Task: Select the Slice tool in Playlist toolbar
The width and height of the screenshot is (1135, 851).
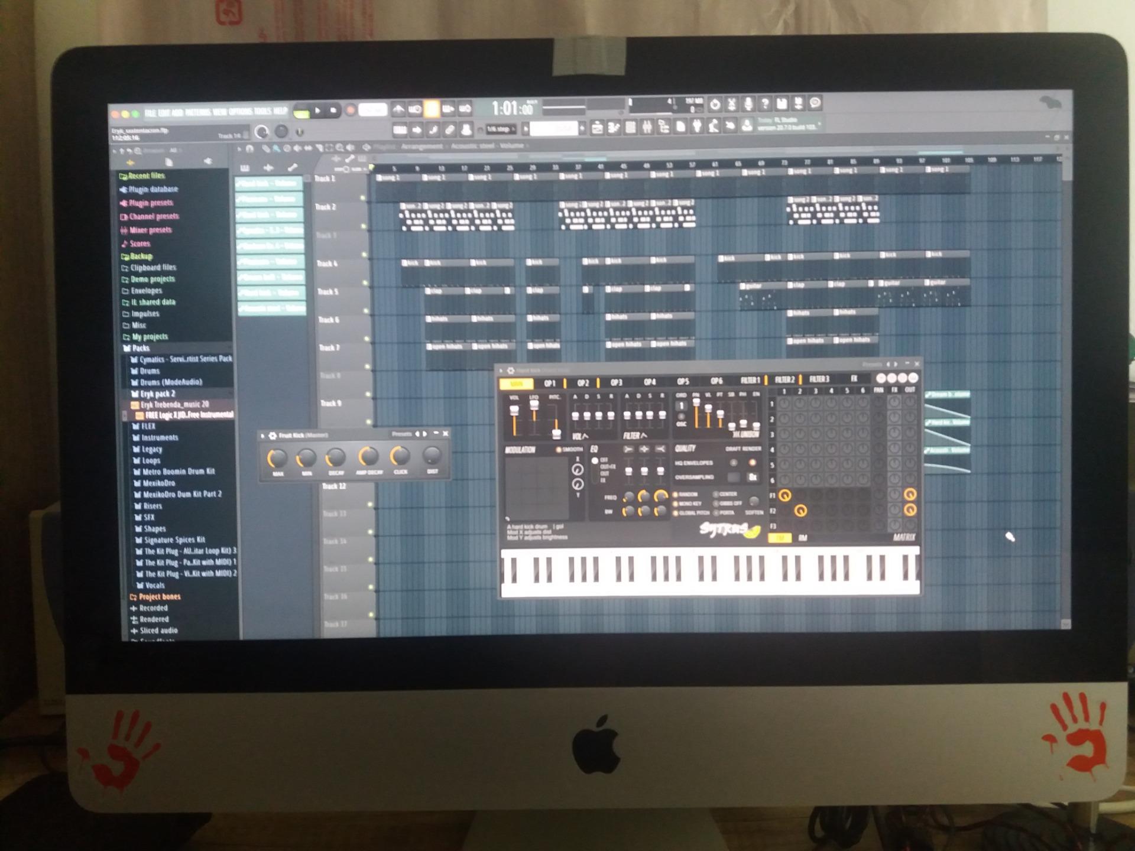Action: [x=320, y=148]
